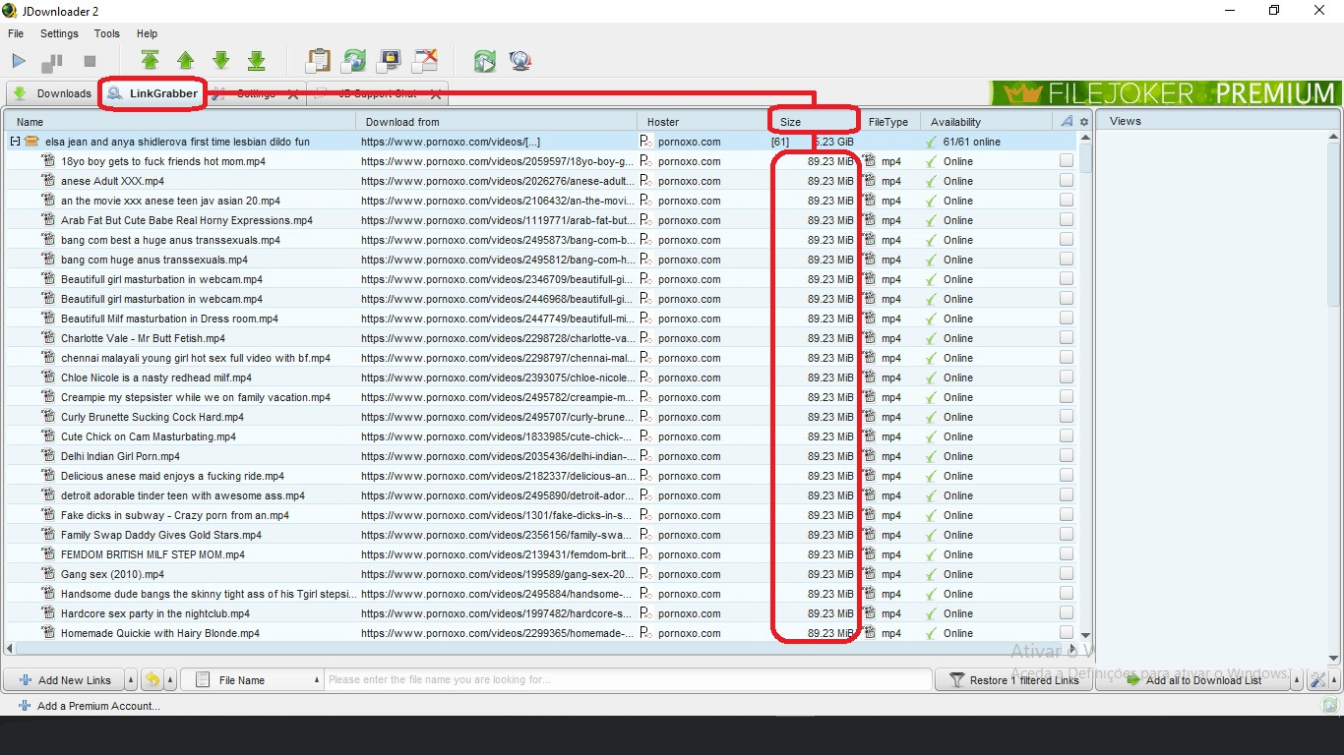The width and height of the screenshot is (1344, 755).
Task: Open the dropdown arrow beside Add all to Download List
Action: pos(1297,679)
